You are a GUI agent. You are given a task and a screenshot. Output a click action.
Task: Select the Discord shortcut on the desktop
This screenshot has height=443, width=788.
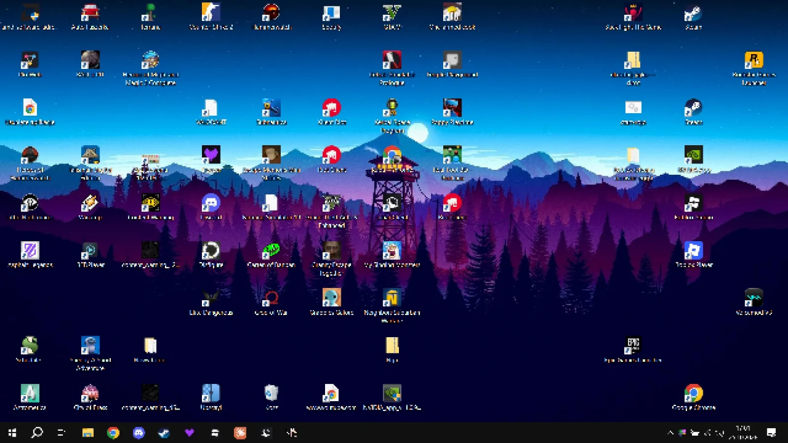(211, 207)
